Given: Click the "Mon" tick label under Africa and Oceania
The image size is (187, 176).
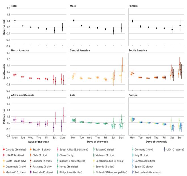Looking at the screenshot, I should [15, 137].
